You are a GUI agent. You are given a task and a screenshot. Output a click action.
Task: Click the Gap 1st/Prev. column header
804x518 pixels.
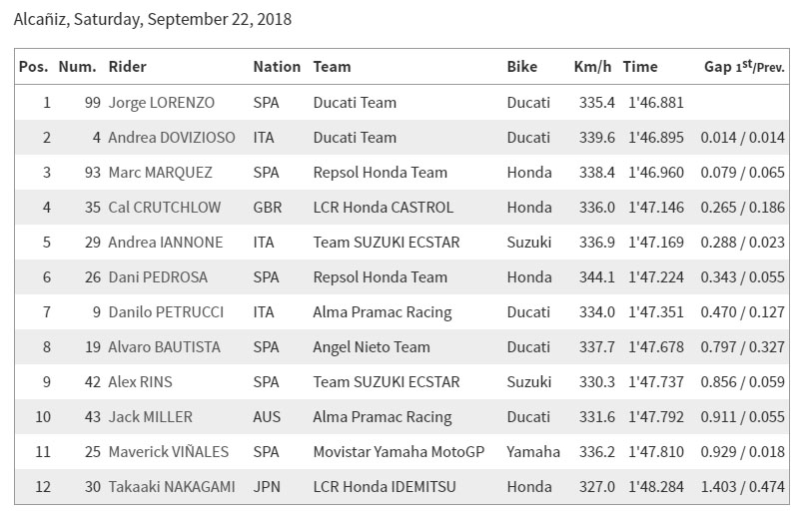click(744, 67)
